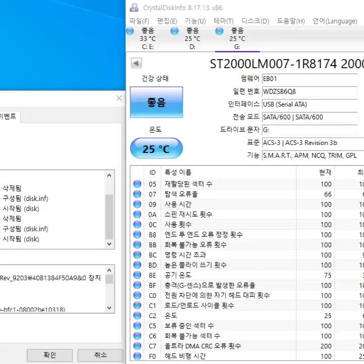Open the 편집(E) menu
Screen dimensions: 364x364
167,21
